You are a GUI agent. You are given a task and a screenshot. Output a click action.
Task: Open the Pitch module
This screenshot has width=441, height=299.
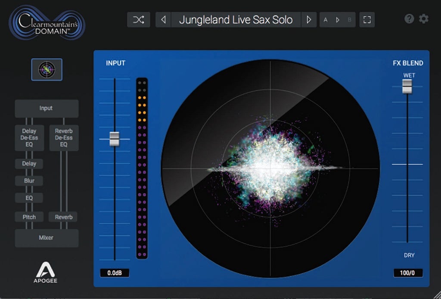click(29, 217)
